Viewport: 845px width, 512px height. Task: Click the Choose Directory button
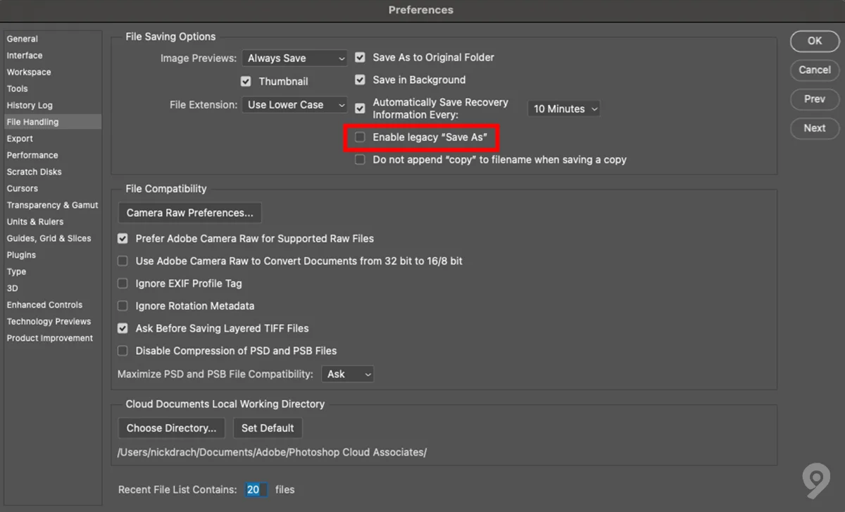[x=171, y=428]
